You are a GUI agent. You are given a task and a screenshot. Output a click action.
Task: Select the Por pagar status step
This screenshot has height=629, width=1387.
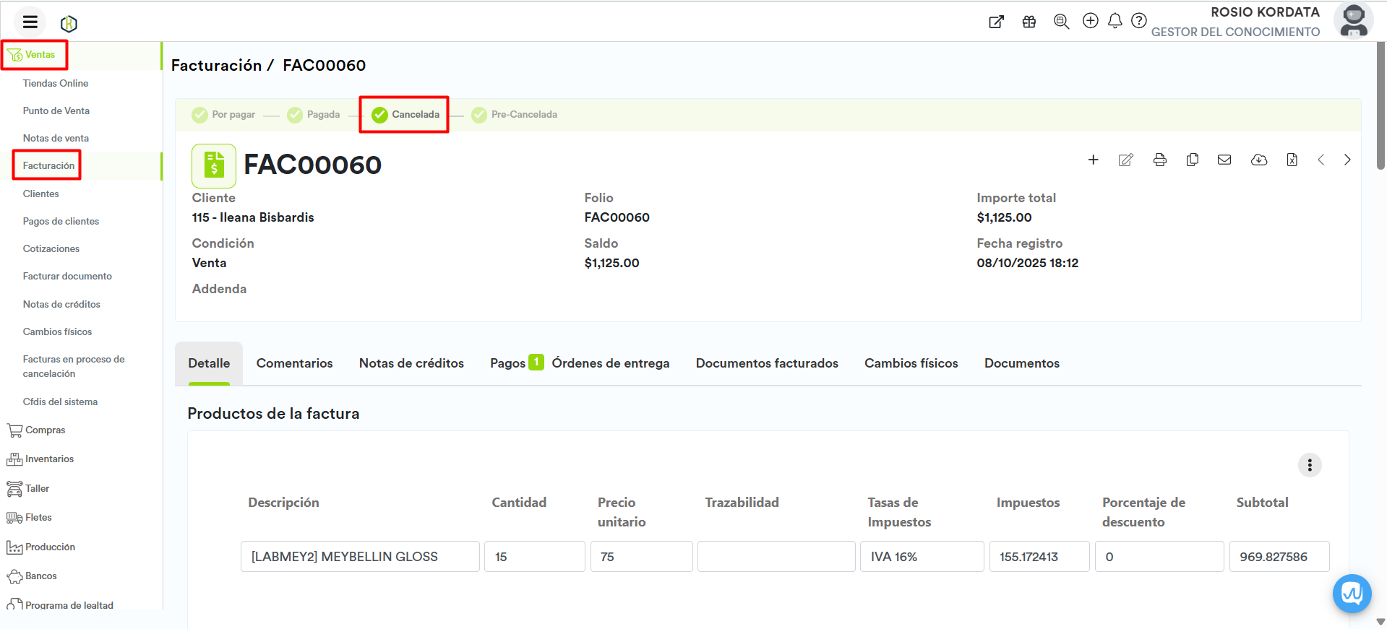click(x=223, y=115)
